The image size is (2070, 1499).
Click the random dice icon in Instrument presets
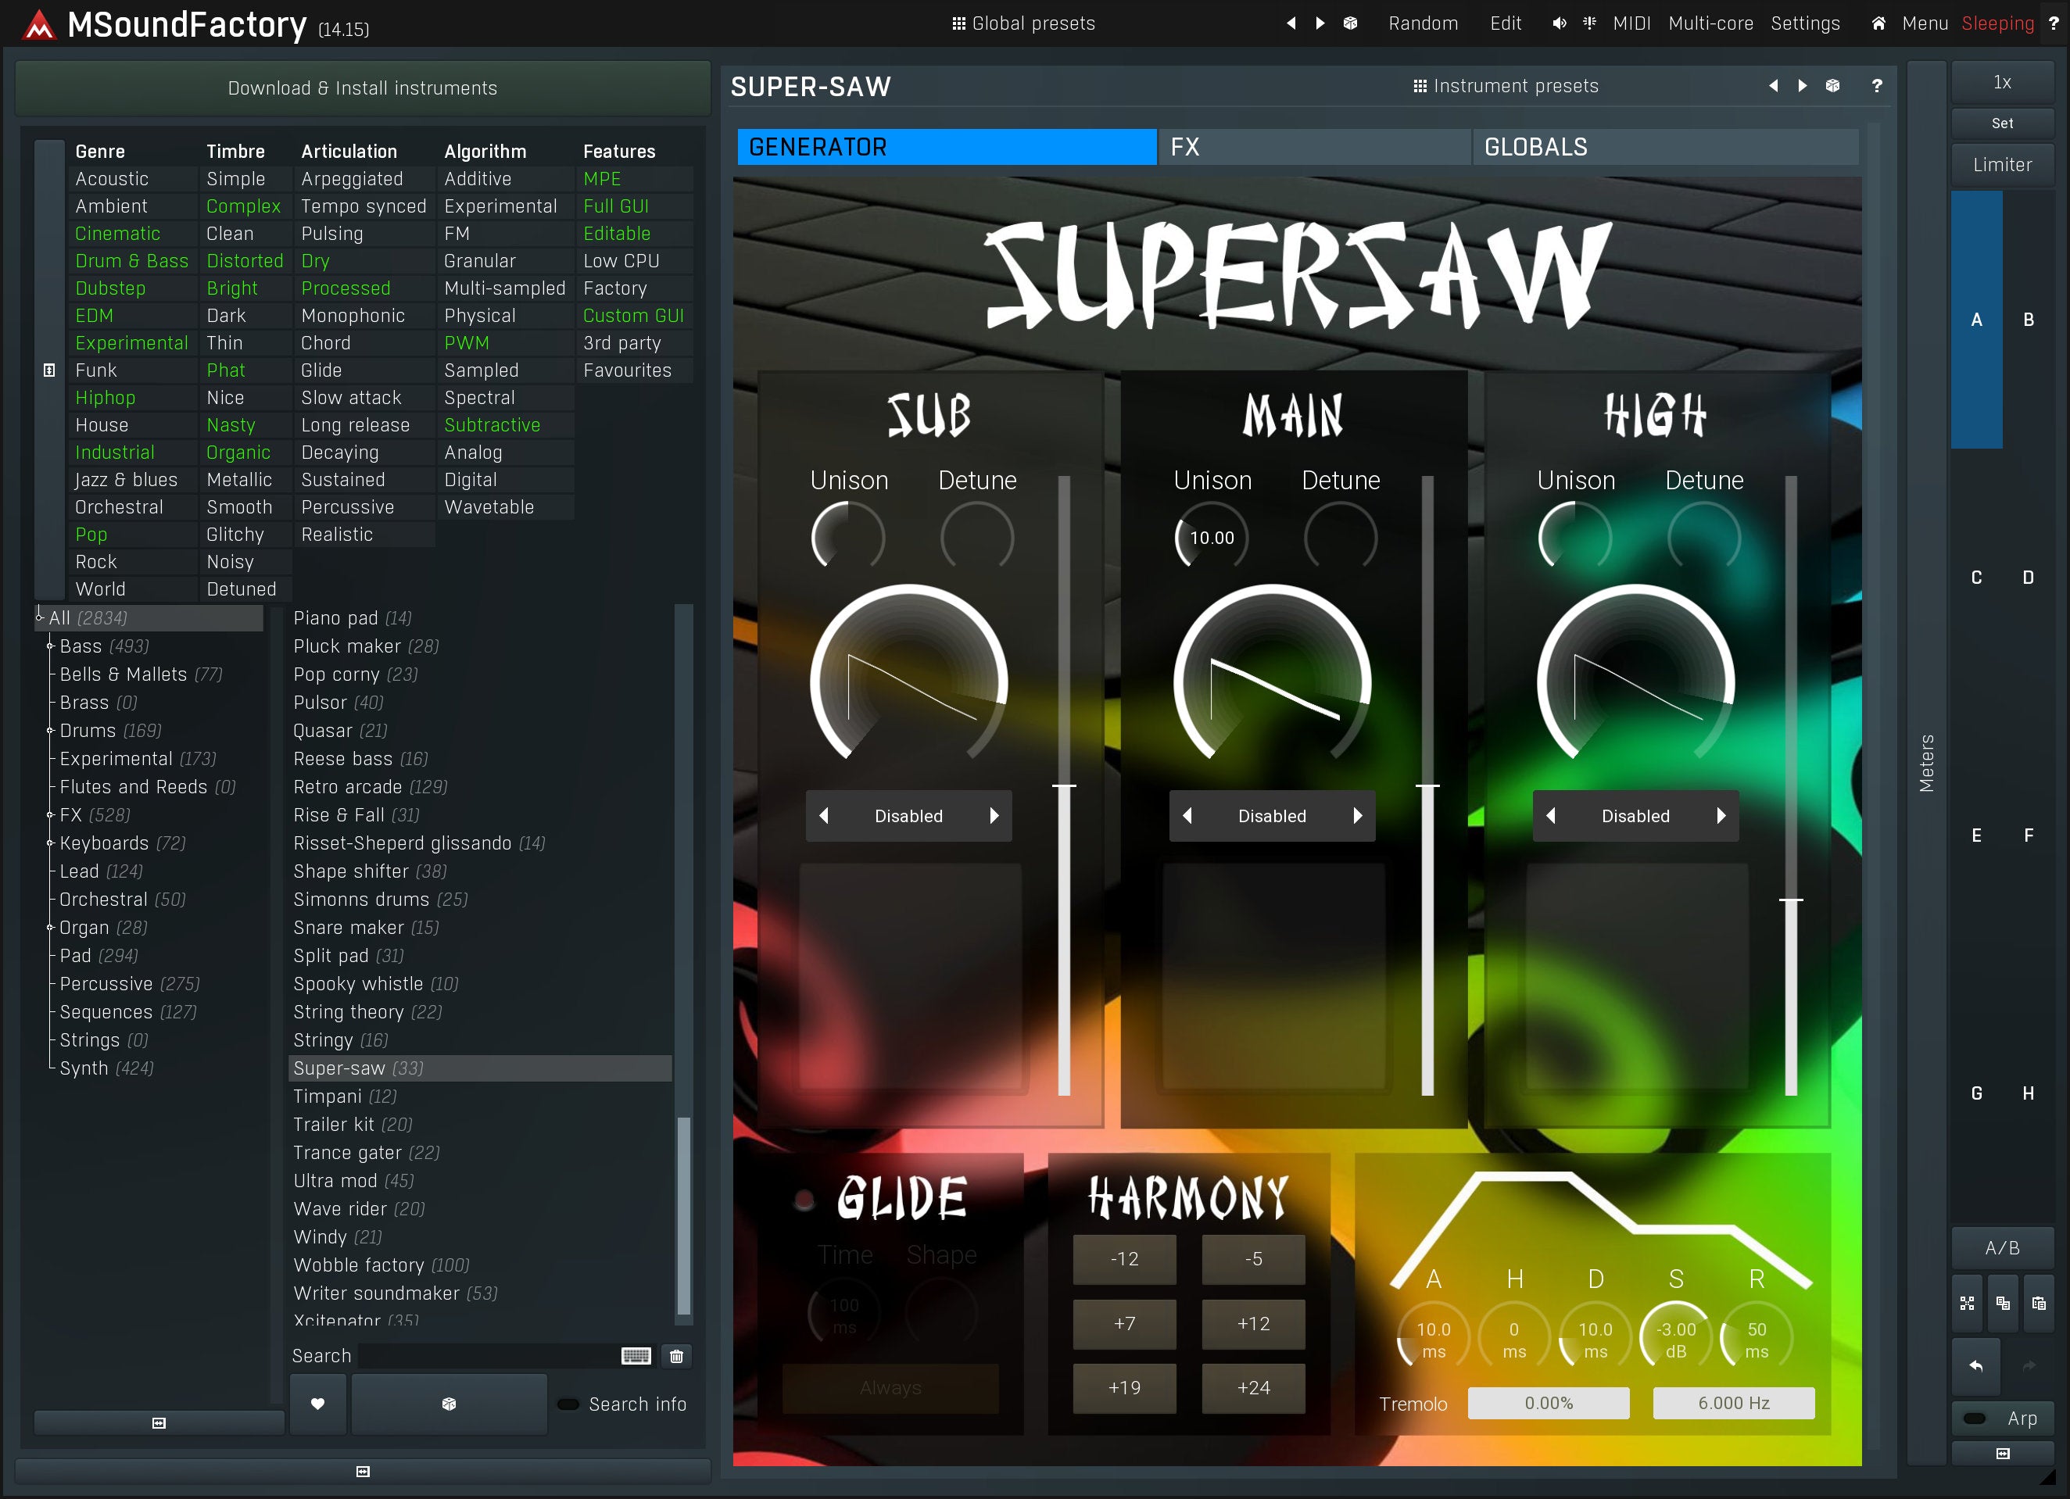tap(1832, 86)
